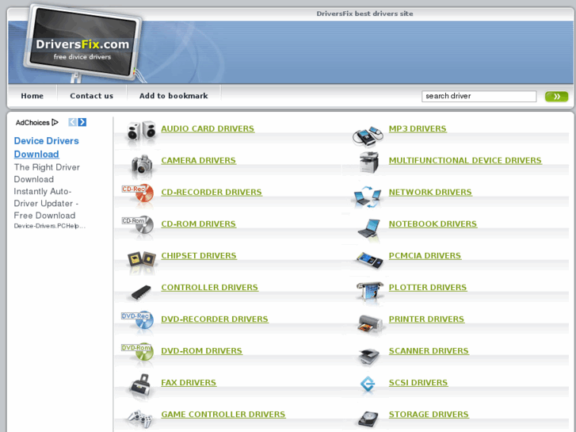The image size is (576, 432).
Task: Go to the Home page
Action: click(32, 96)
